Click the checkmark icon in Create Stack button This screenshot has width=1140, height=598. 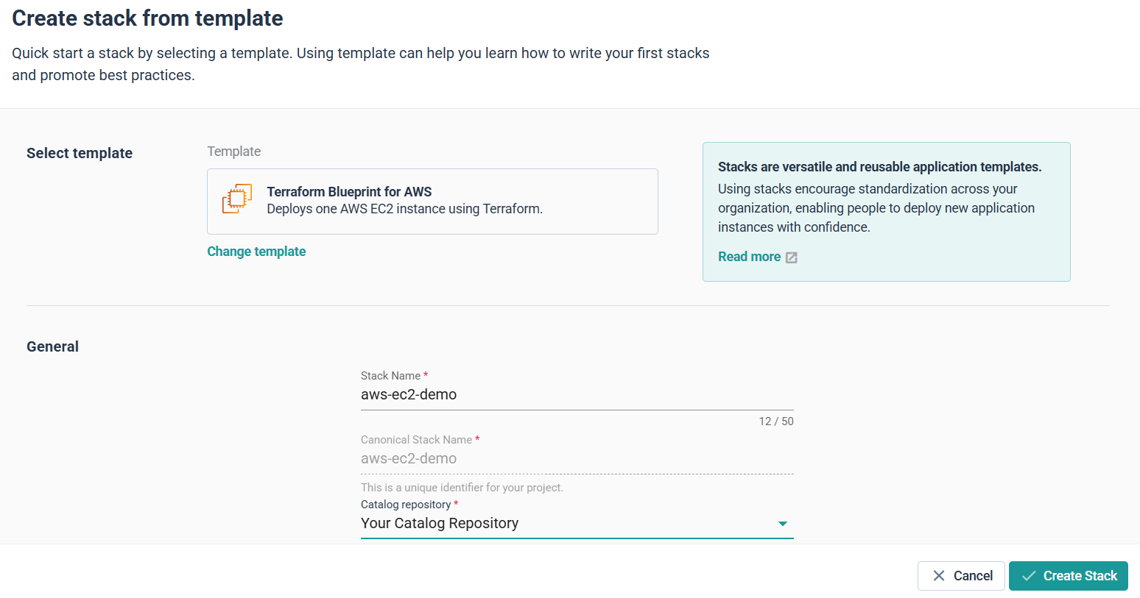point(1029,576)
